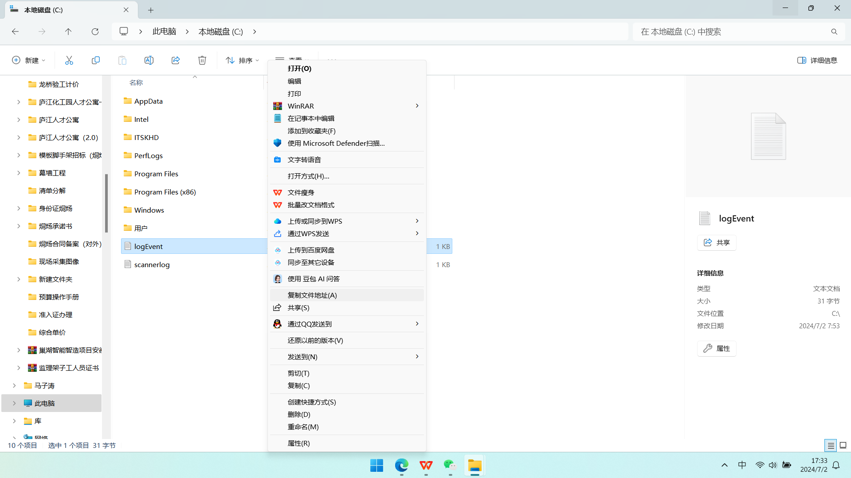Choose 使用 Microsoft Defender扫描
The image size is (851, 478).
click(x=347, y=143)
